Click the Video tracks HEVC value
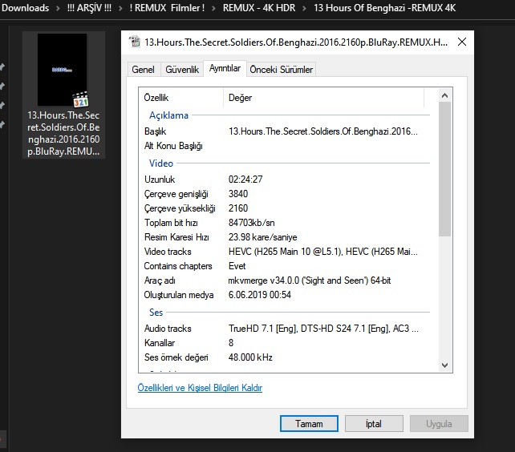The width and height of the screenshot is (515, 452). point(323,252)
